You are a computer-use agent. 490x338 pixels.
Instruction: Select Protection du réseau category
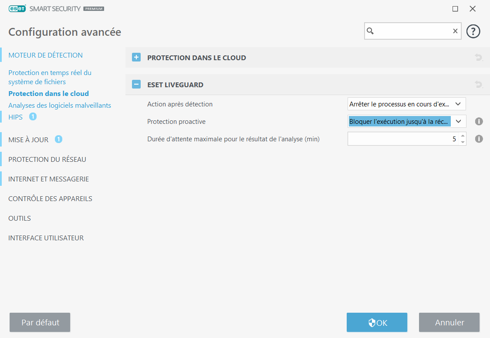click(x=47, y=159)
